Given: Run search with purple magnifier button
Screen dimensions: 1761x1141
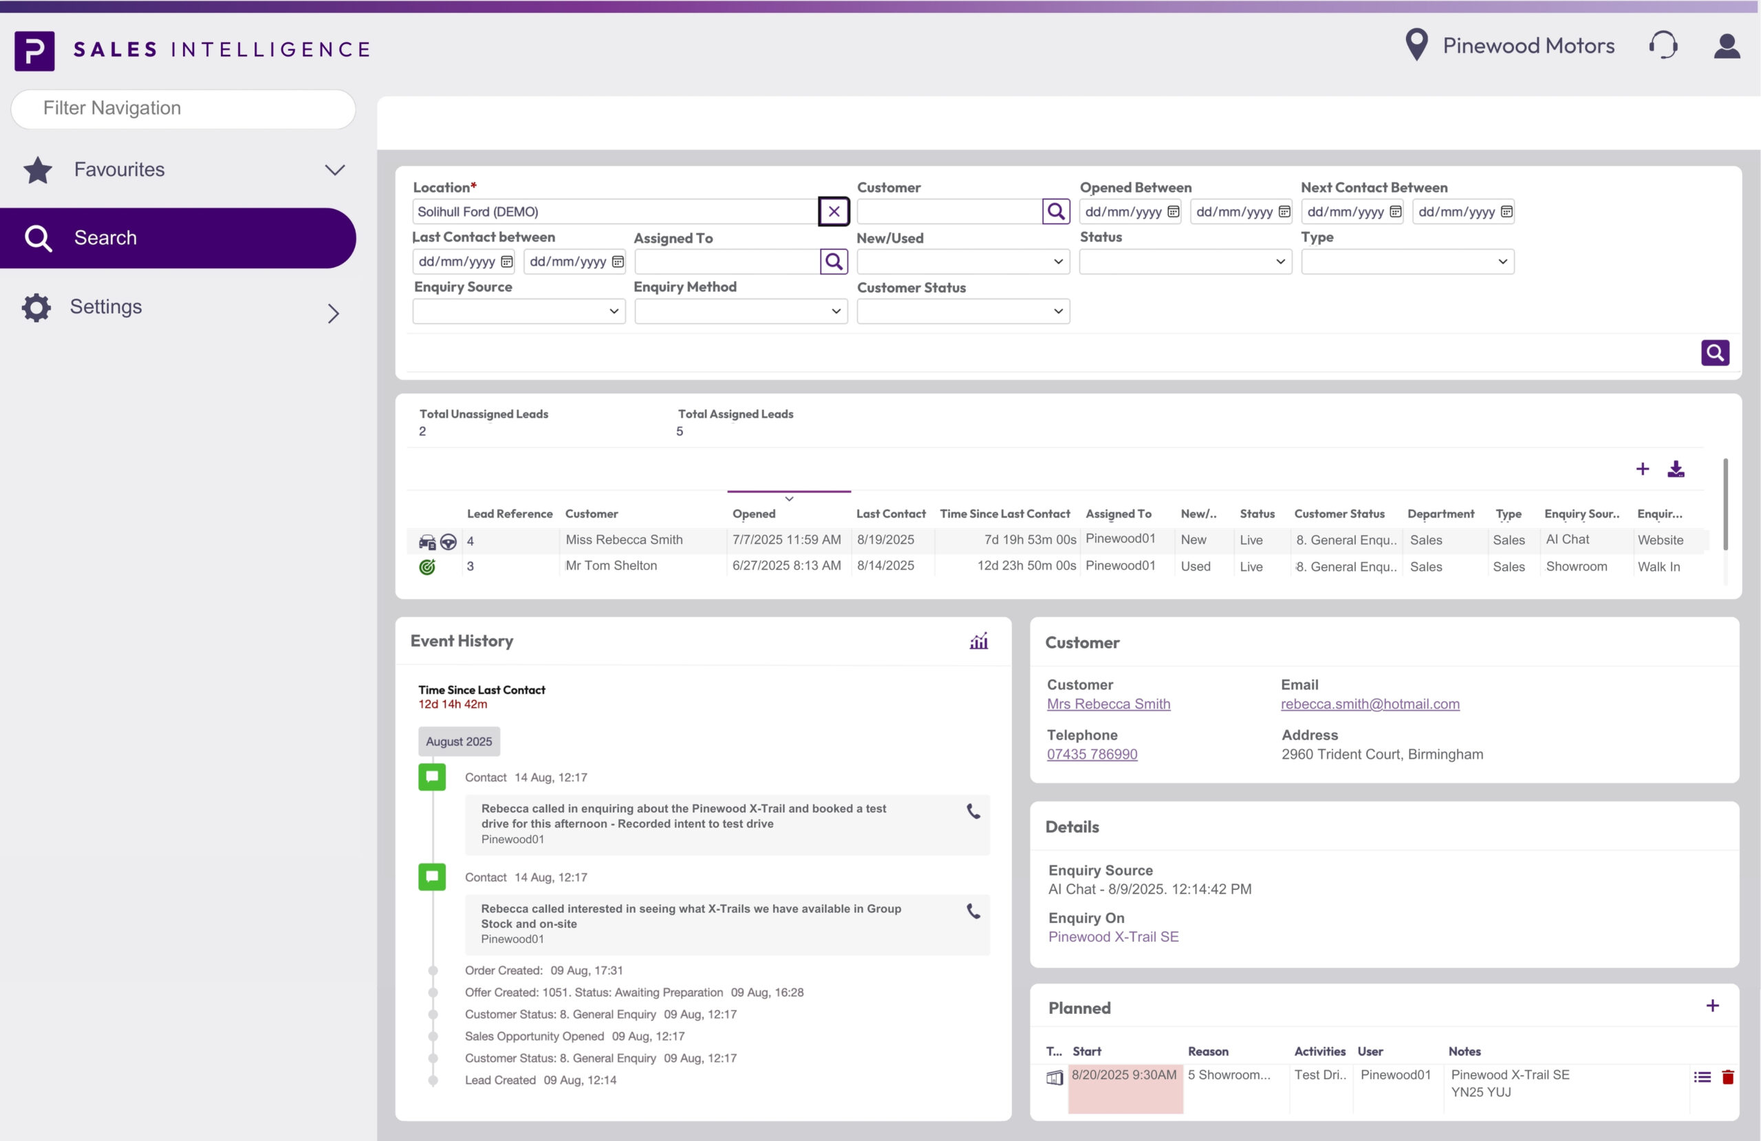Looking at the screenshot, I should (x=1714, y=353).
